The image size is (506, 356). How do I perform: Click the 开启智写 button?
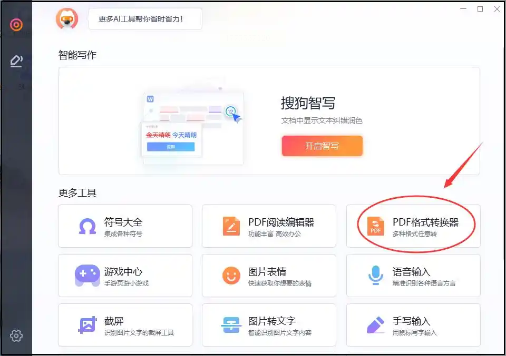click(x=322, y=146)
